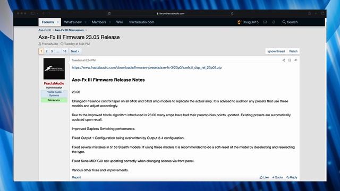The width and height of the screenshot is (340, 191).
Task: Reply to the post
Action: click(292, 177)
